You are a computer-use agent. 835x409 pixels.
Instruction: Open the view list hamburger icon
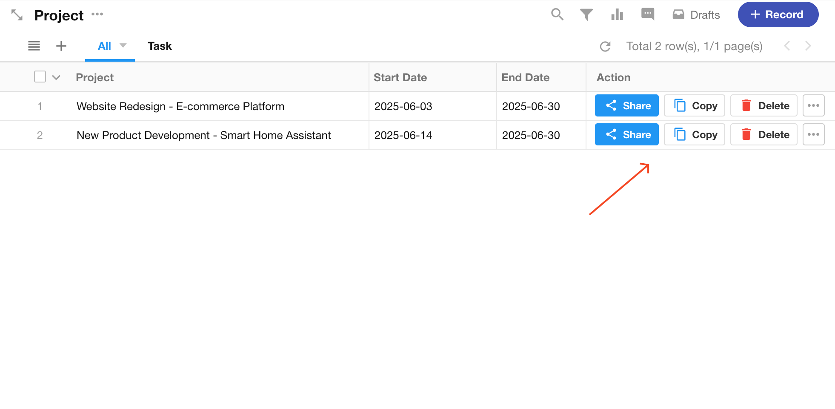(34, 46)
